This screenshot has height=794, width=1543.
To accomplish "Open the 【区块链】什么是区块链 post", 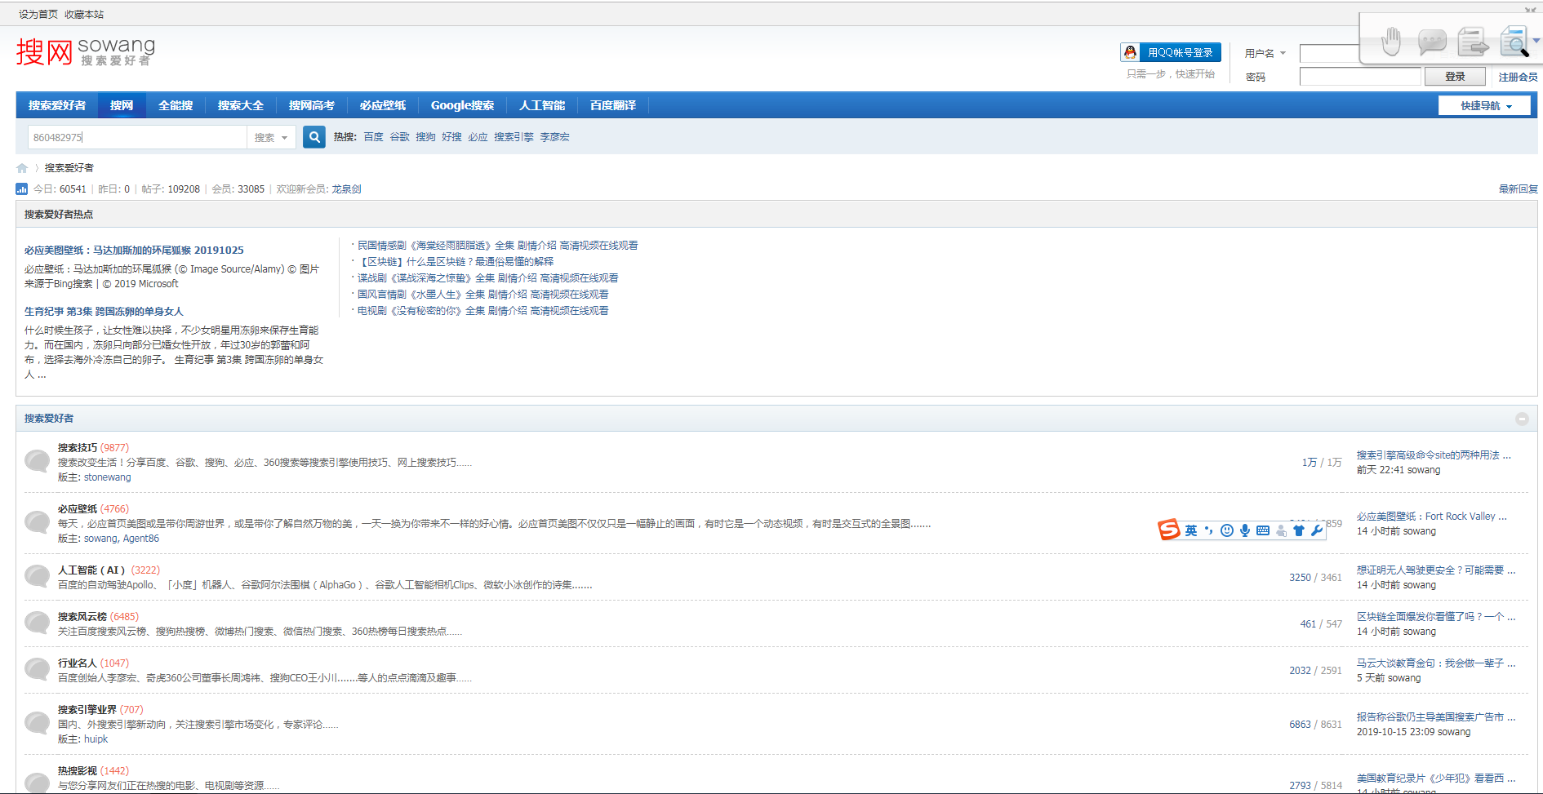I will (x=456, y=262).
